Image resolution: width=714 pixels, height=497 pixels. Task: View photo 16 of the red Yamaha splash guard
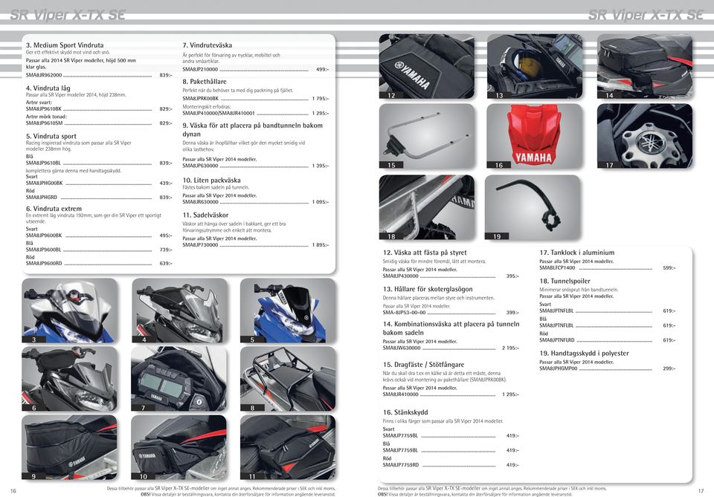(x=535, y=136)
